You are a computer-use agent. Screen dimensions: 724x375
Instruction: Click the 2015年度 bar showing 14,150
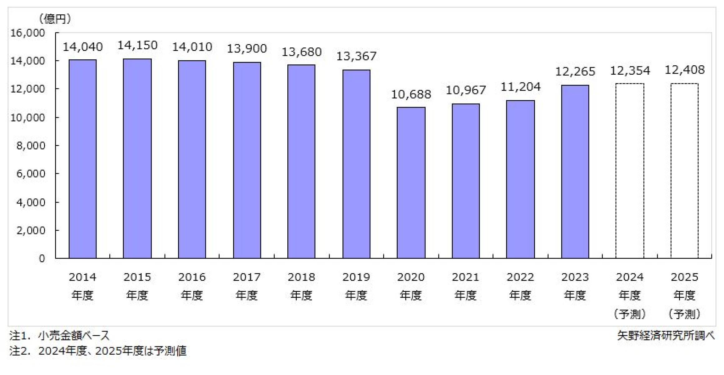coord(137,158)
